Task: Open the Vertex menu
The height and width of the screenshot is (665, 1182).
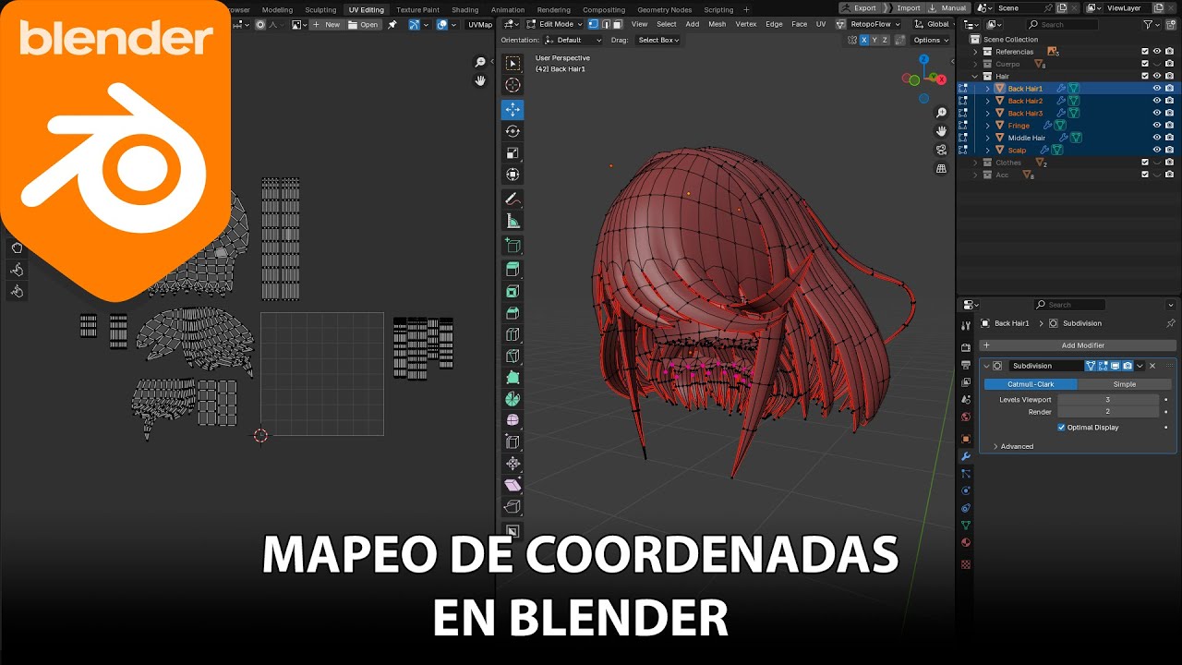Action: (x=745, y=24)
